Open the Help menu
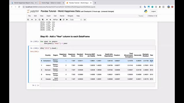Screen dimensions: 184x103 78,16
